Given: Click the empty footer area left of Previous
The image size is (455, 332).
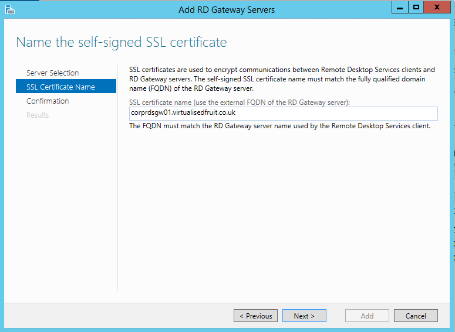Looking at the screenshot, I should [x=117, y=316].
